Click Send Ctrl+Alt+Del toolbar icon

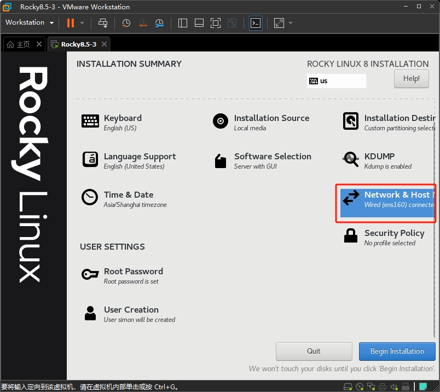(103, 23)
